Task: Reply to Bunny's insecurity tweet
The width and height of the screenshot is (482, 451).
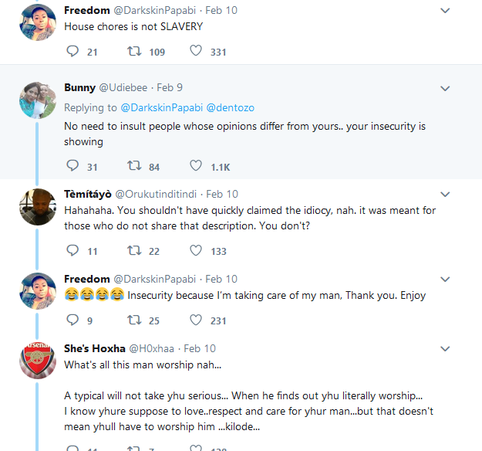Action: pos(73,166)
